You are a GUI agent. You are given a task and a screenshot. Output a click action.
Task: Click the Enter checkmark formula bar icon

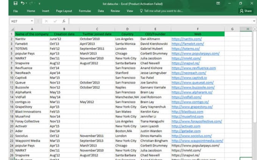coord(55,21)
